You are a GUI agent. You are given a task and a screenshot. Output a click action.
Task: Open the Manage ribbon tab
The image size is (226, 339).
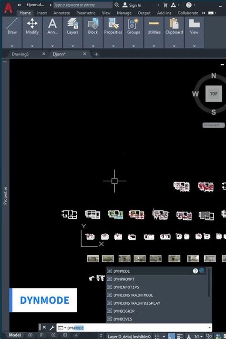click(124, 13)
